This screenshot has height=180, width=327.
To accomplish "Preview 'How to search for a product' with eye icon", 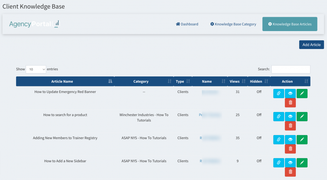I will [290, 117].
